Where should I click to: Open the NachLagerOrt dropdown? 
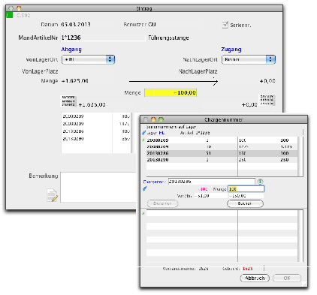249,59
